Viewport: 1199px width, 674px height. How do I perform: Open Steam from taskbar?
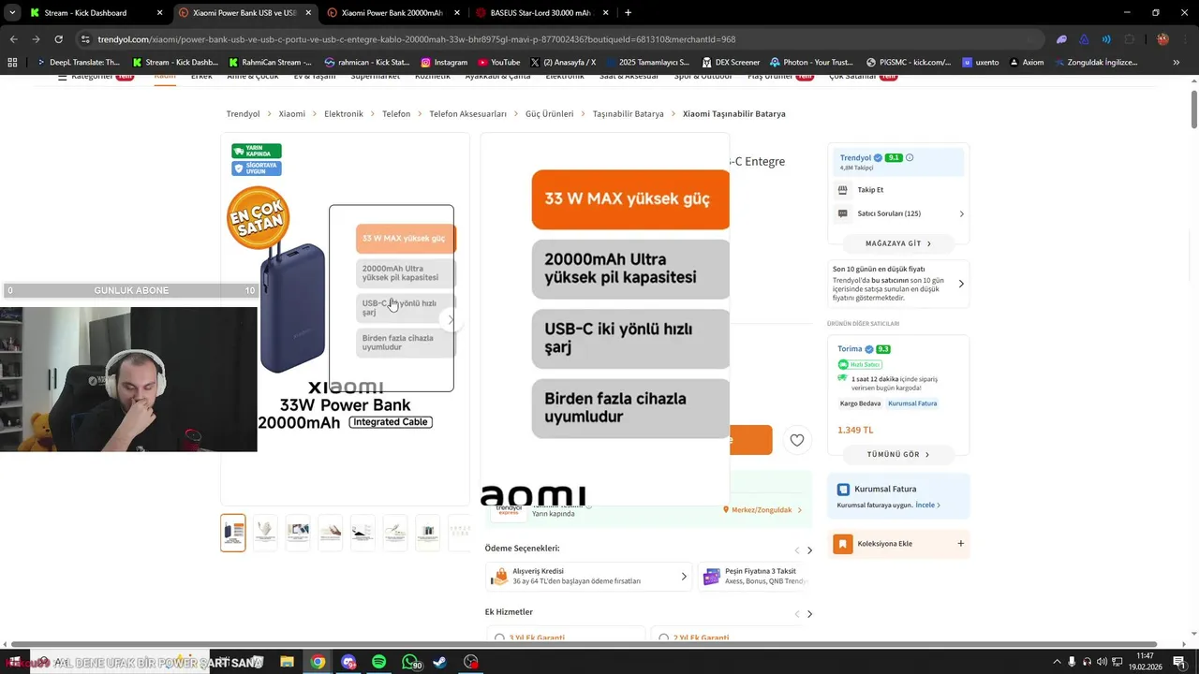coord(439,662)
